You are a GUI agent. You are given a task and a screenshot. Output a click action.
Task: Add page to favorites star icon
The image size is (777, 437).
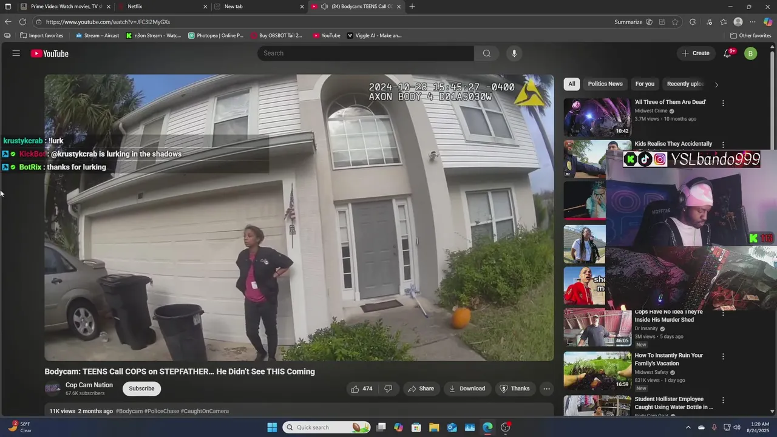675,22
